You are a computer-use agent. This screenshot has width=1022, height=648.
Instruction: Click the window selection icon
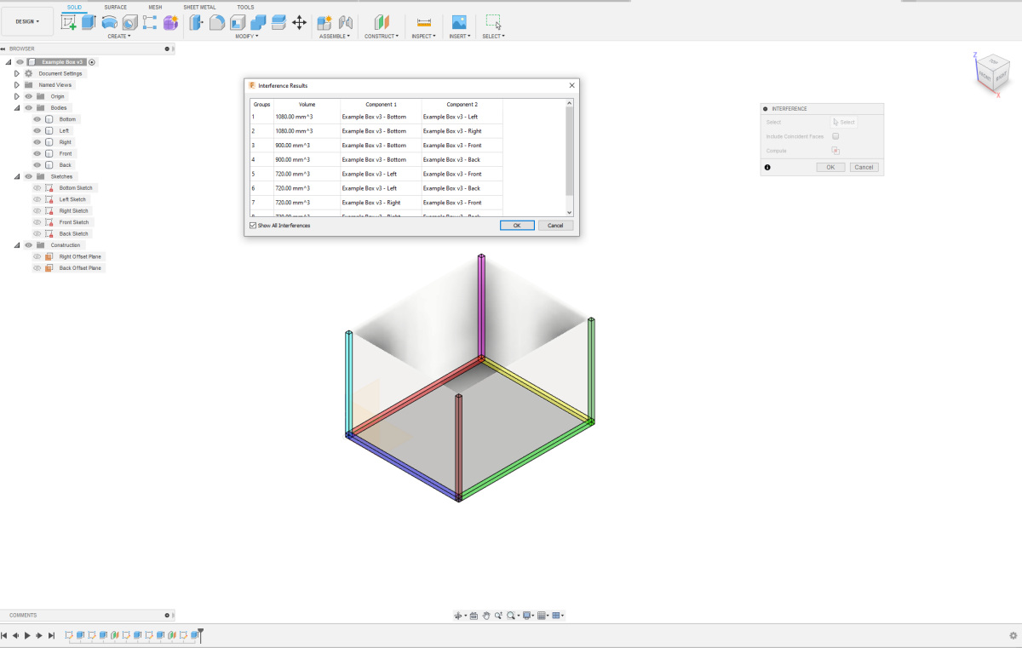coord(493,23)
